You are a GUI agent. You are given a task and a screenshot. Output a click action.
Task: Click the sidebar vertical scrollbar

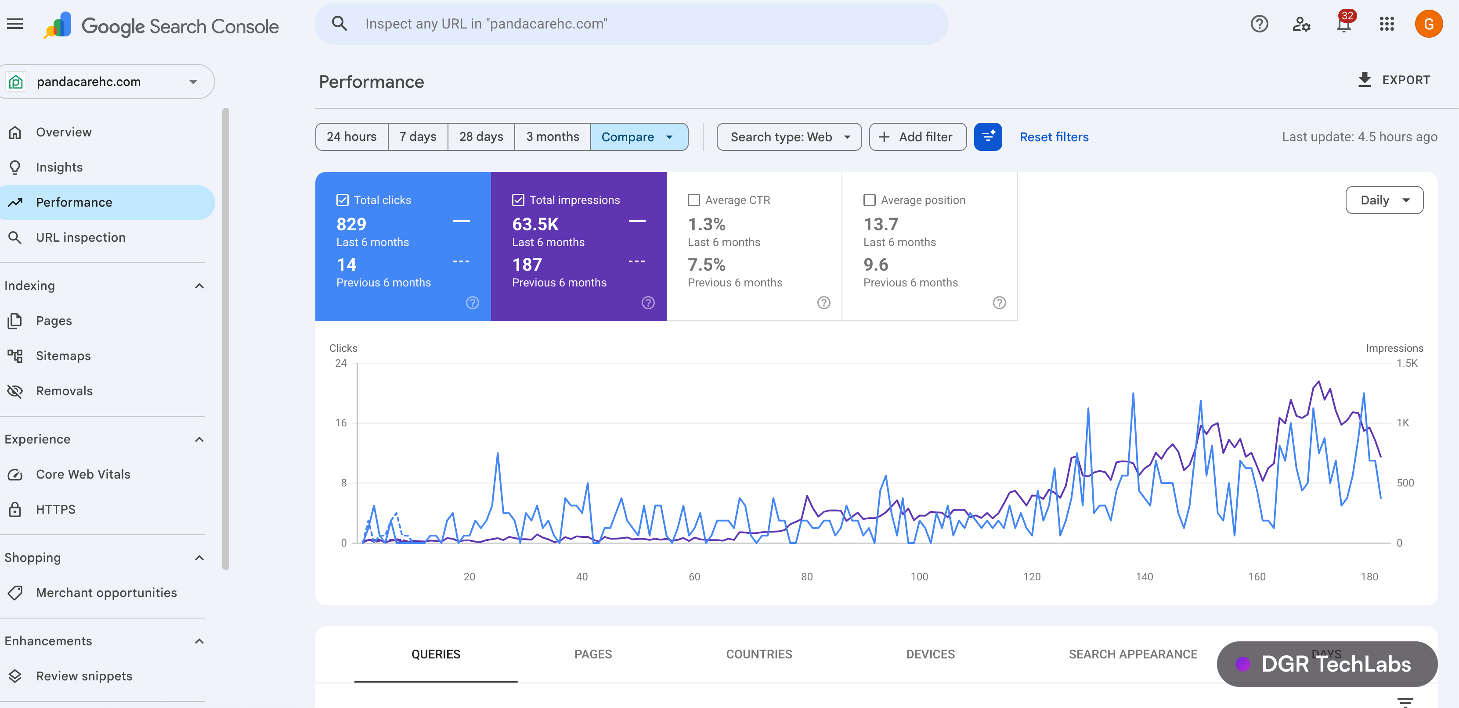[226, 339]
